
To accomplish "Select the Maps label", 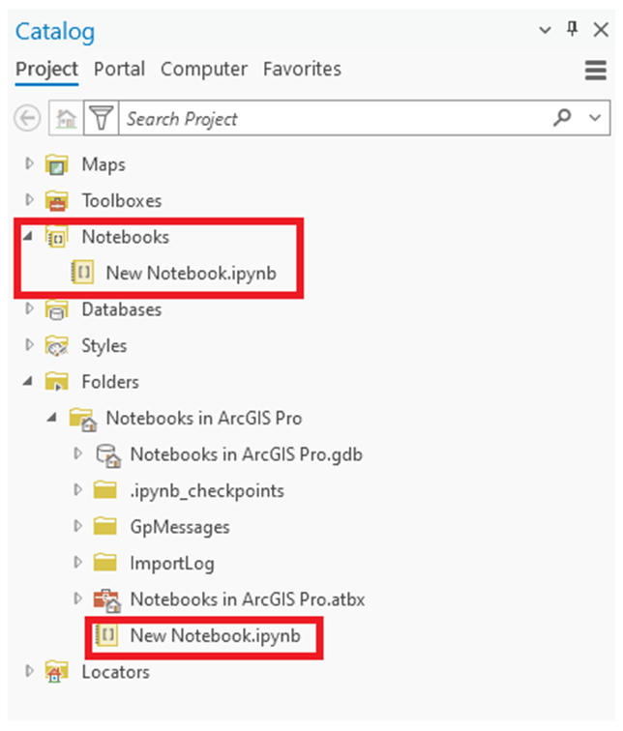I will 104,164.
